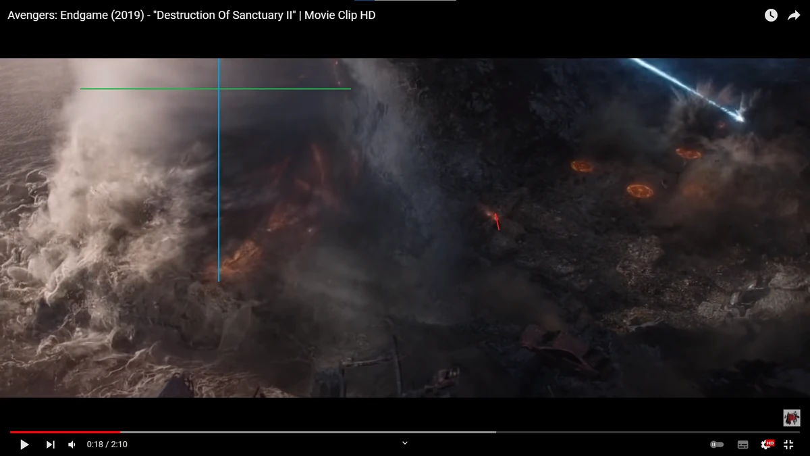Screen dimensions: 810x456
Task: Seek in the video progress bar
Action: [405, 432]
